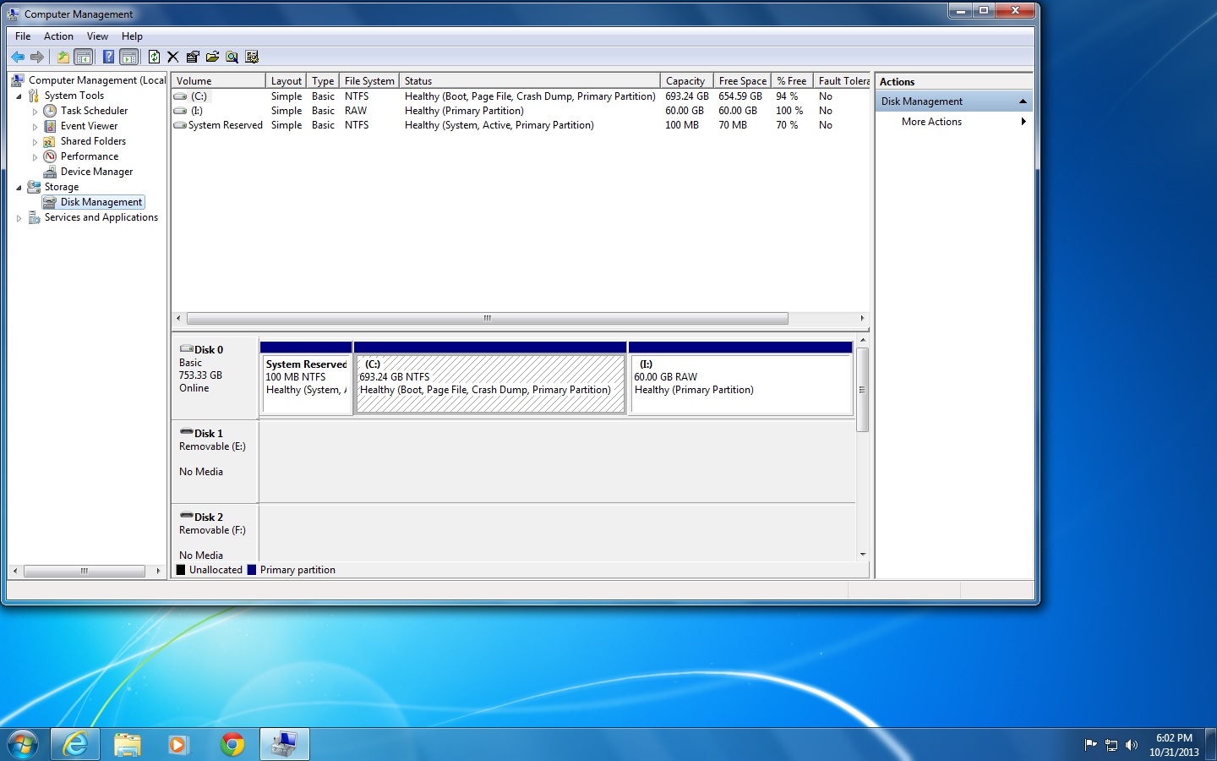
Task: Collapse the System Tools tree node
Action: 19,96
